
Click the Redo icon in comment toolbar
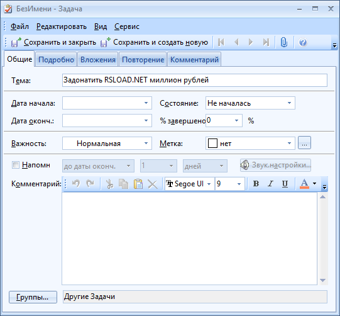click(x=90, y=184)
